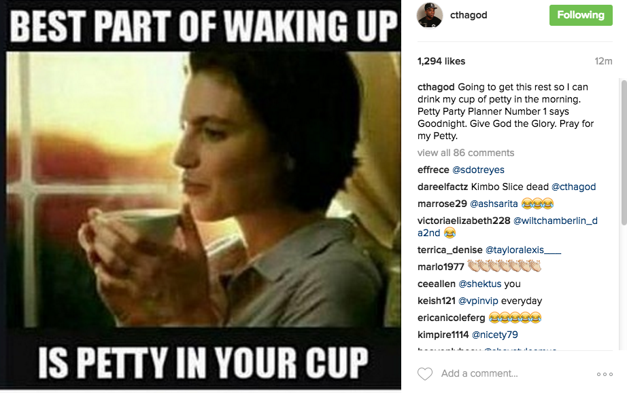627x393 pixels.
Task: Open the @vpinvip mention
Action: (x=478, y=301)
